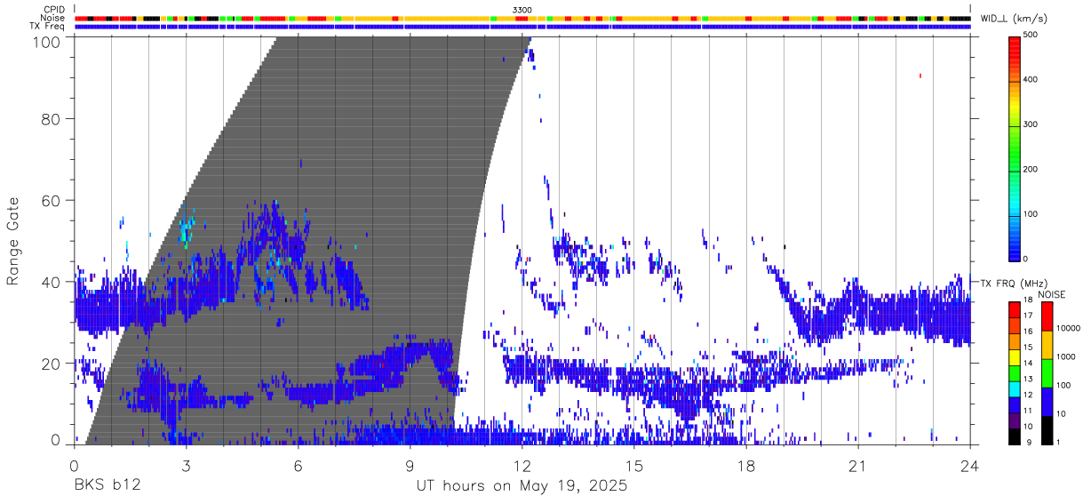Click the 'Range Gate' y-axis title

pyautogui.click(x=14, y=240)
